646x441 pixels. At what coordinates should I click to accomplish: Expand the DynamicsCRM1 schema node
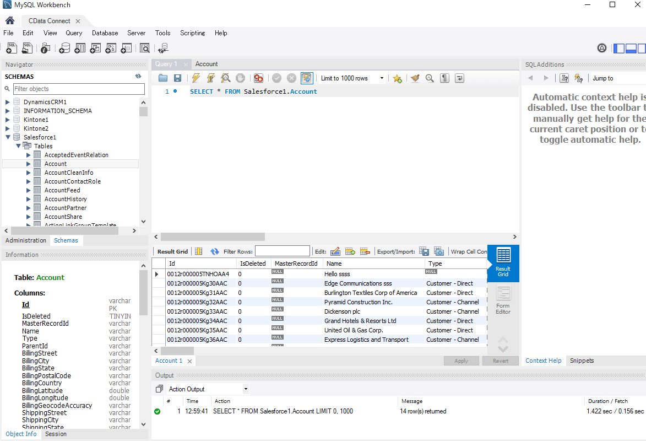tap(8, 102)
